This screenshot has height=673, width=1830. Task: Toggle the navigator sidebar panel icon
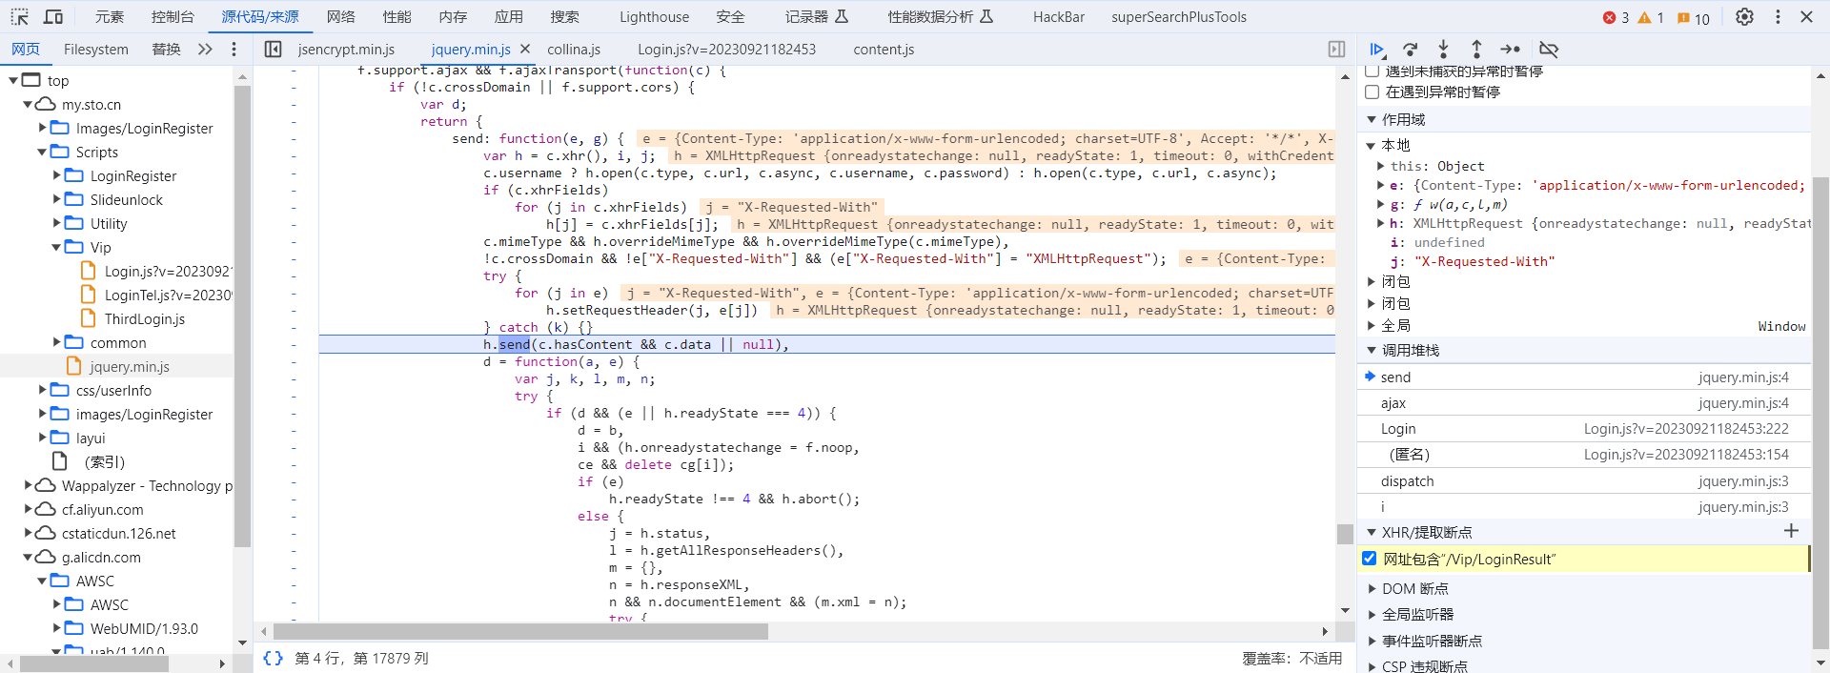coord(274,49)
